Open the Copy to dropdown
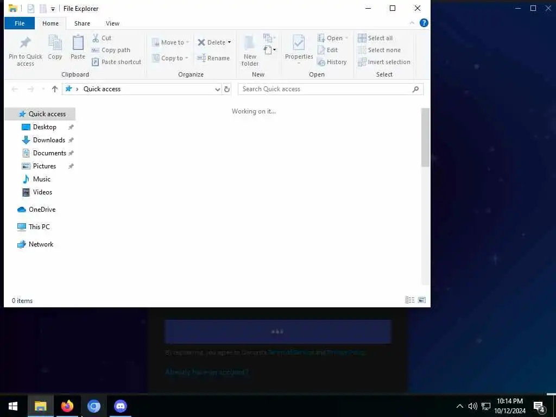The height and width of the screenshot is (417, 556). pos(170,58)
